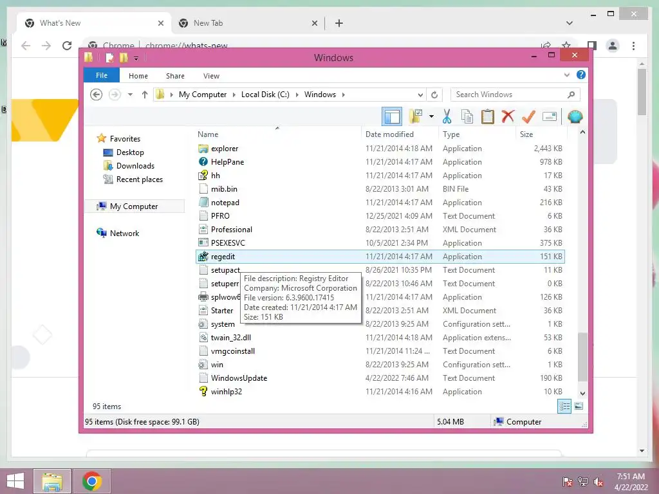Expand the address bar history dropdown

point(420,95)
